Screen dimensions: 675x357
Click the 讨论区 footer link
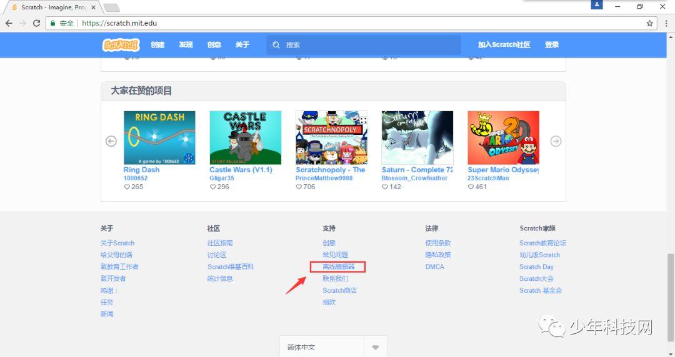click(217, 255)
